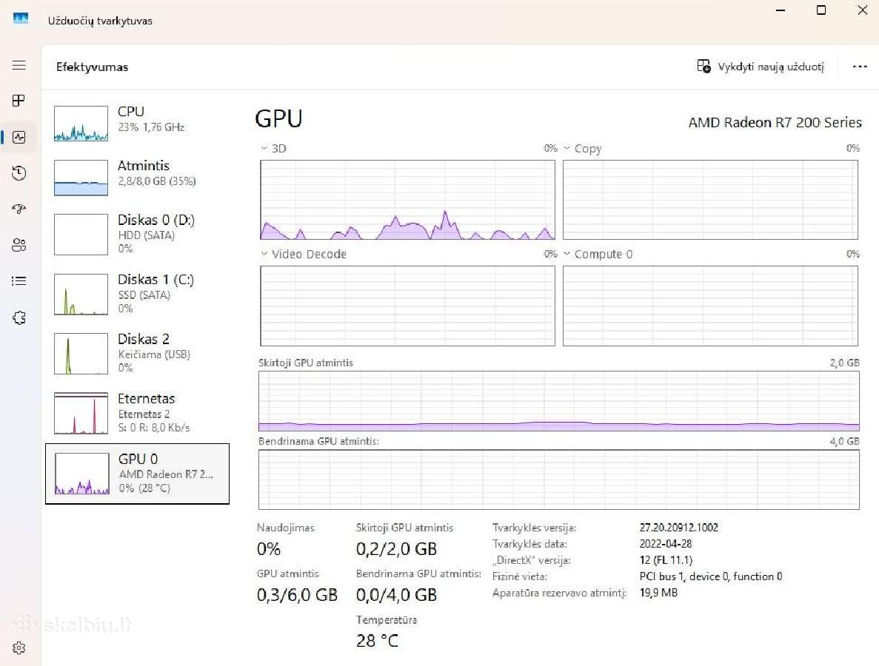Screen dimensions: 879x666
Task: Open the Details list page icon
Action: (19, 281)
